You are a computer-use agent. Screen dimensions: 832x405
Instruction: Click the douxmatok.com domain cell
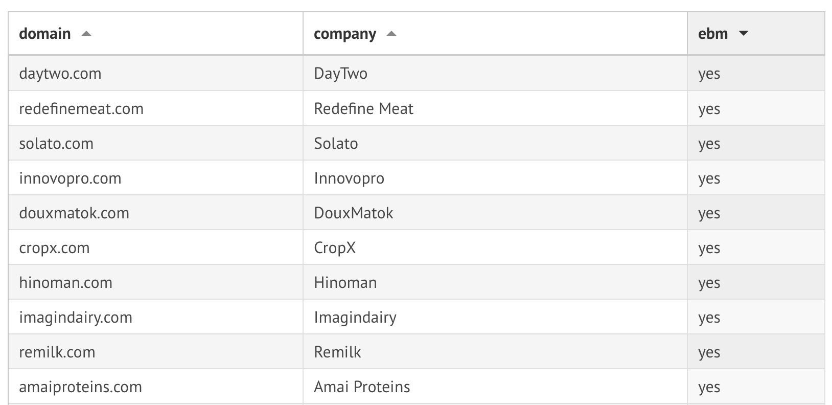pyautogui.click(x=74, y=213)
